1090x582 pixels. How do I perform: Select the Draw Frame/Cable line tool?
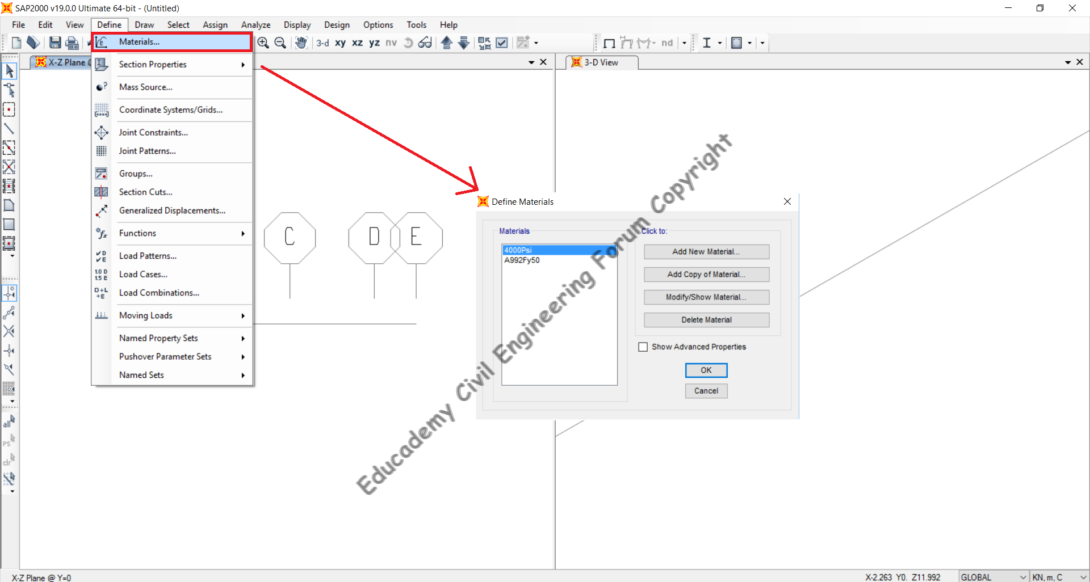click(x=9, y=129)
